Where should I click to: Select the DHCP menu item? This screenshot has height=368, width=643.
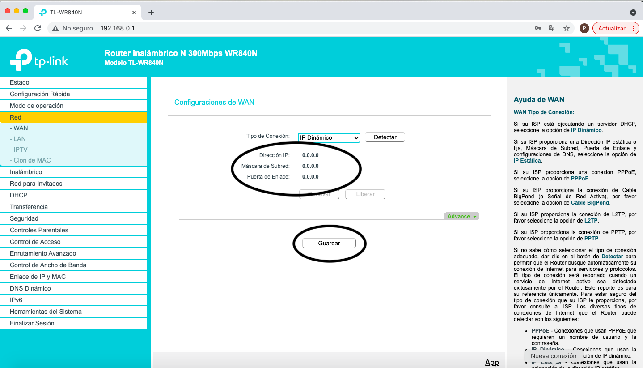[19, 195]
